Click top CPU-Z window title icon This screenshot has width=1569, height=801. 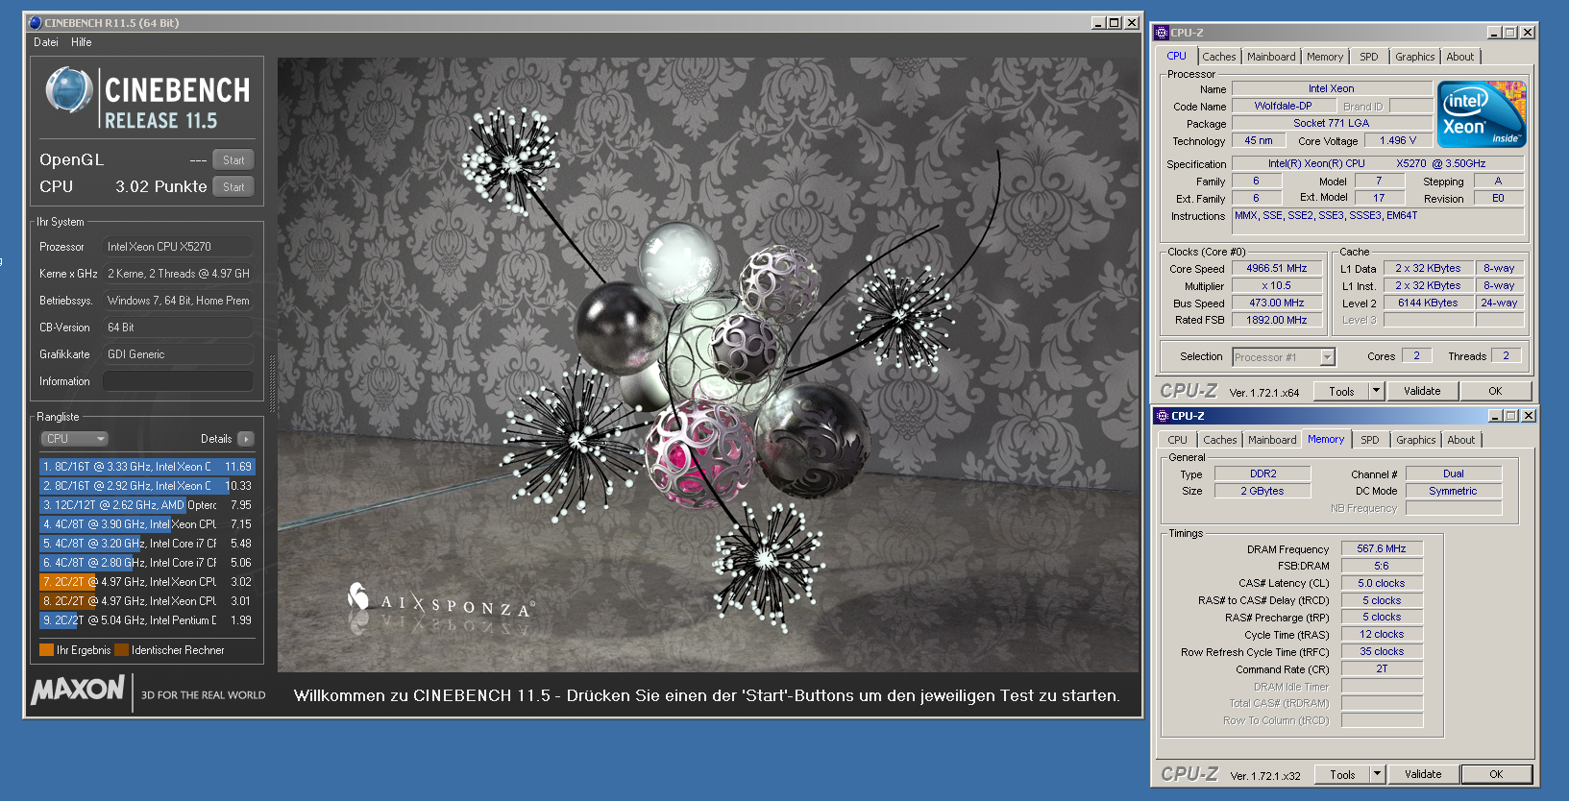click(1162, 33)
